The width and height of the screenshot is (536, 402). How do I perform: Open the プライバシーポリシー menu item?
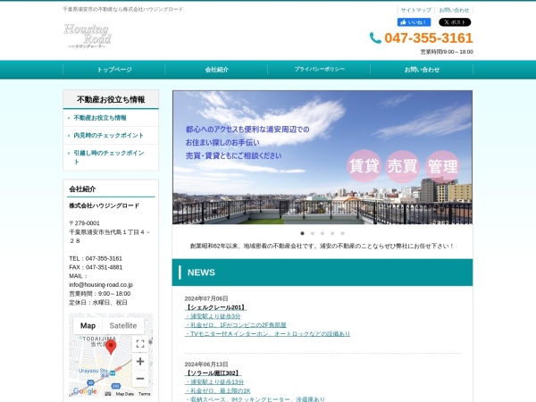[319, 70]
